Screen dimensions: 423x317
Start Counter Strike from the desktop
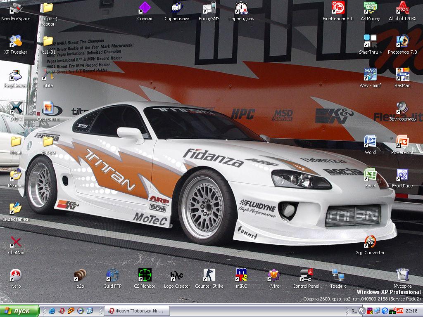pyautogui.click(x=209, y=279)
